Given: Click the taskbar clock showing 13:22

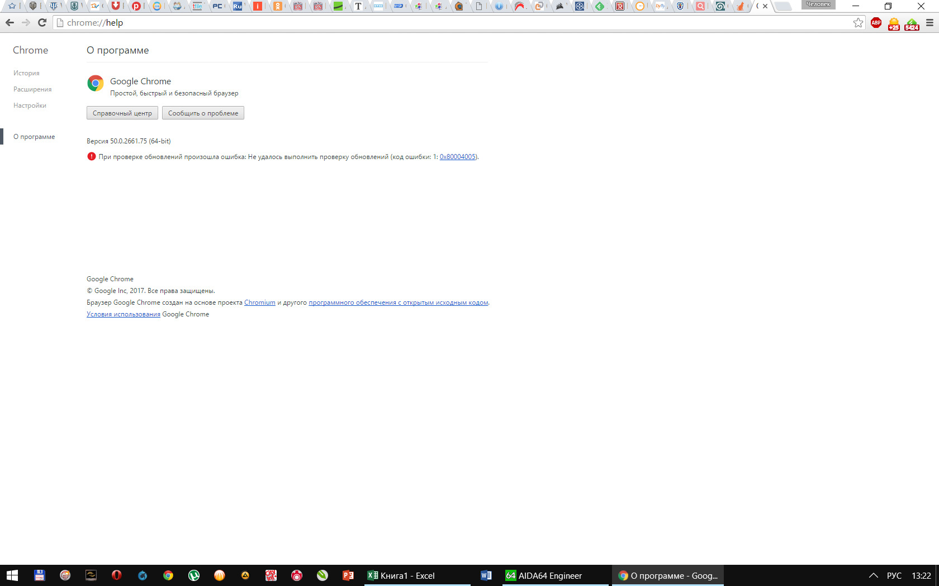Looking at the screenshot, I should (x=921, y=575).
